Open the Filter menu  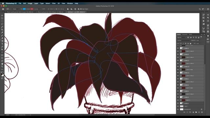click(x=54, y=3)
